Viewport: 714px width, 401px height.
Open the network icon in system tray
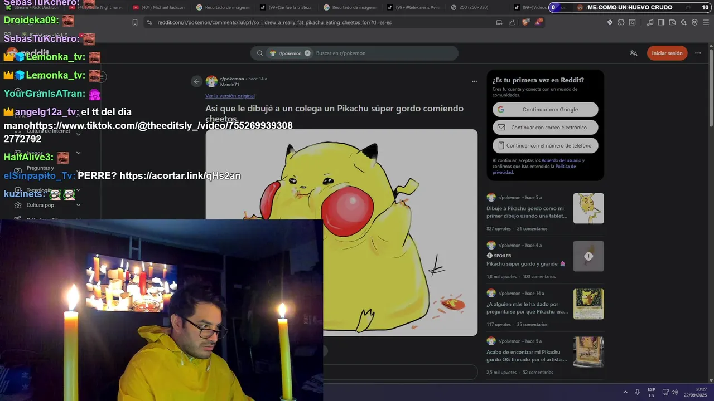(x=665, y=392)
